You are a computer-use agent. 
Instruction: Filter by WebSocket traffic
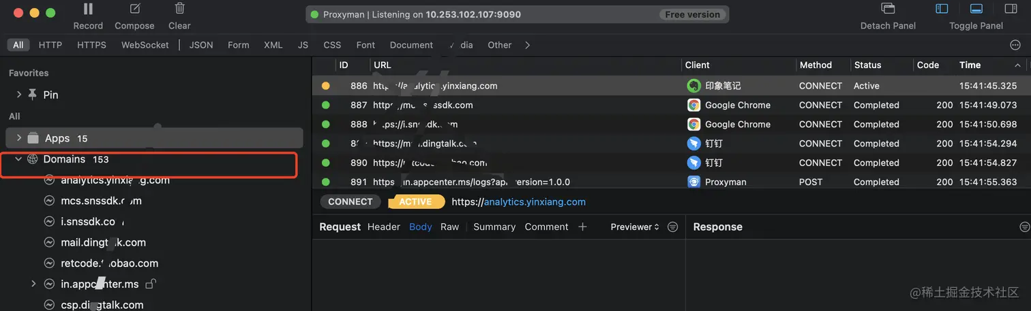[145, 45]
